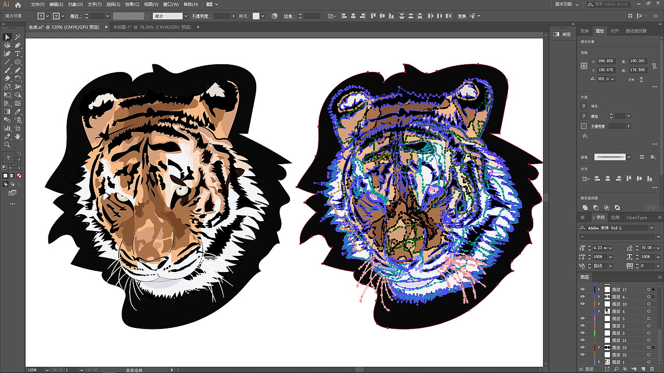Hide layer 图层 21
This screenshot has width=664, height=373.
pyautogui.click(x=582, y=340)
